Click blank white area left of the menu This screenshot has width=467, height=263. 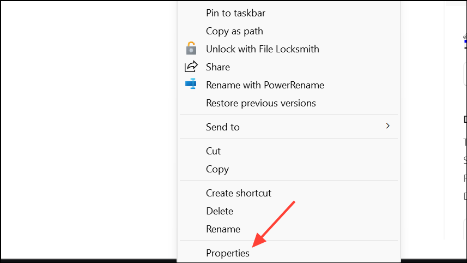click(x=87, y=131)
